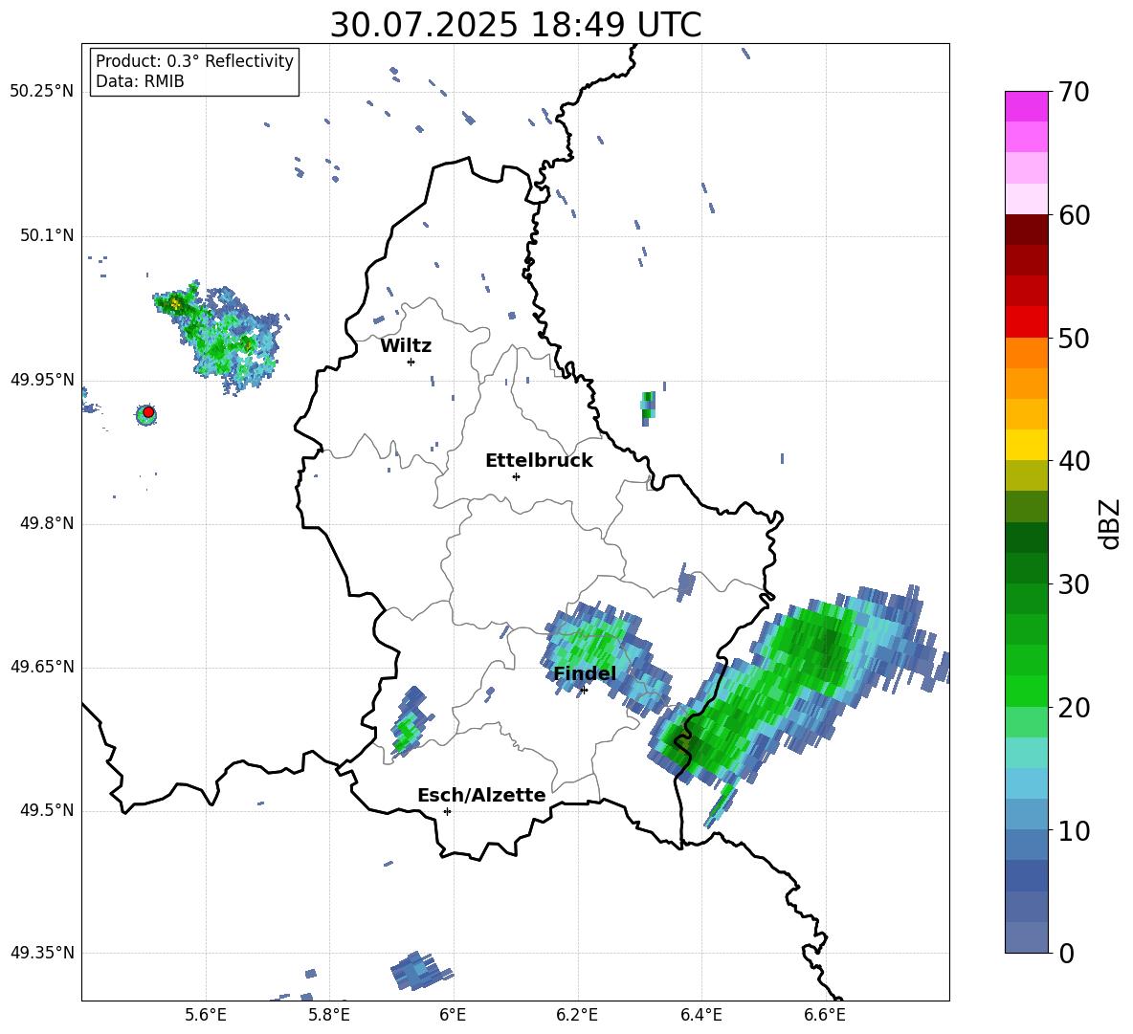Image resolution: width=1133 pixels, height=1034 pixels.
Task: Click the cross marker below Ettelbruck
Action: coord(516,476)
